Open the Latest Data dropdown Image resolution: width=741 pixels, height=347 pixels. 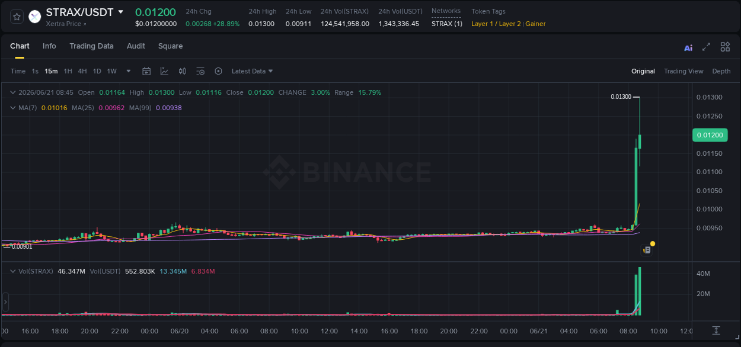click(x=252, y=71)
